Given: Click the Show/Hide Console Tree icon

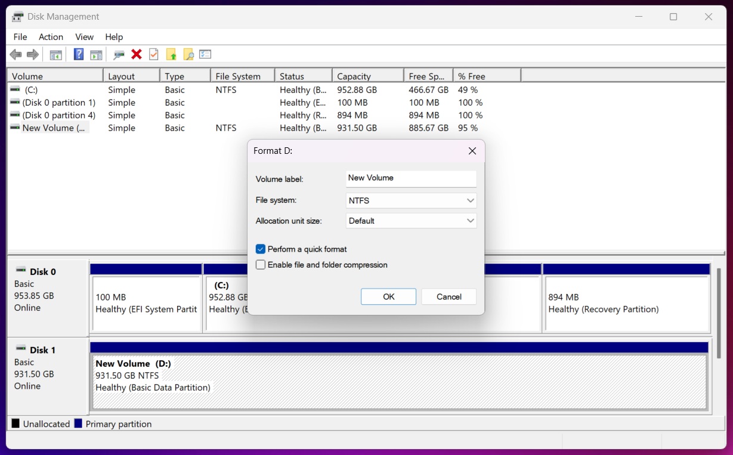Looking at the screenshot, I should tap(56, 55).
